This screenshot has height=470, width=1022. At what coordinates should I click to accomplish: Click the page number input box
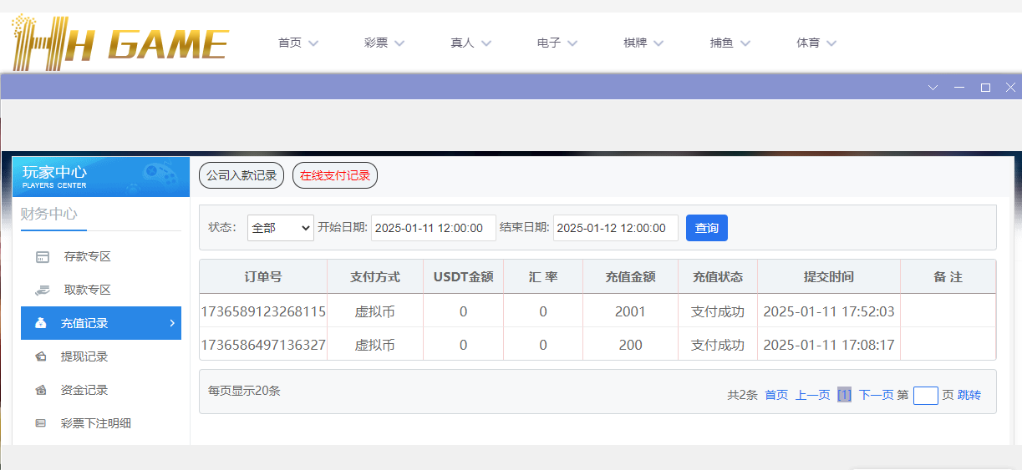point(925,396)
